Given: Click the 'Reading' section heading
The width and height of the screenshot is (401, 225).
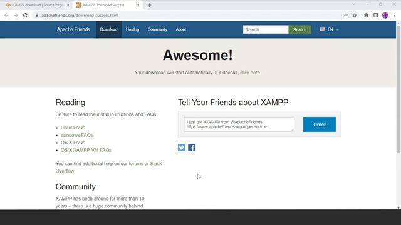Looking at the screenshot, I should [70, 102].
